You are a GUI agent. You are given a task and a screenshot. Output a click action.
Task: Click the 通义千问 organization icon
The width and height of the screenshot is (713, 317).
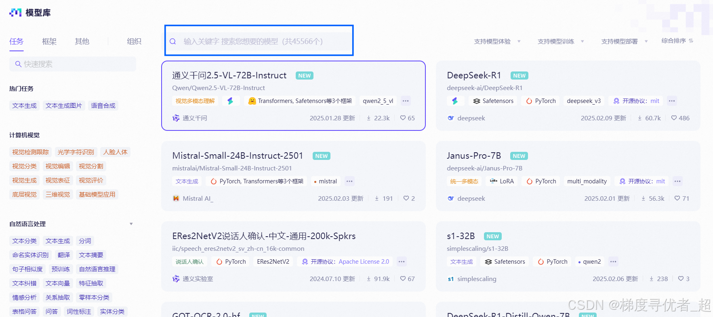pyautogui.click(x=176, y=118)
